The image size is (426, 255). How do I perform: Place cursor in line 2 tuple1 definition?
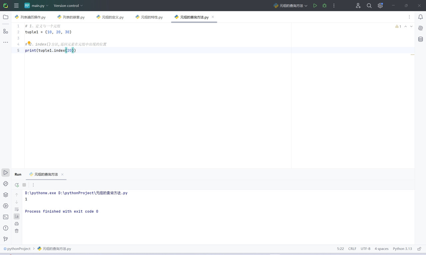(48, 32)
